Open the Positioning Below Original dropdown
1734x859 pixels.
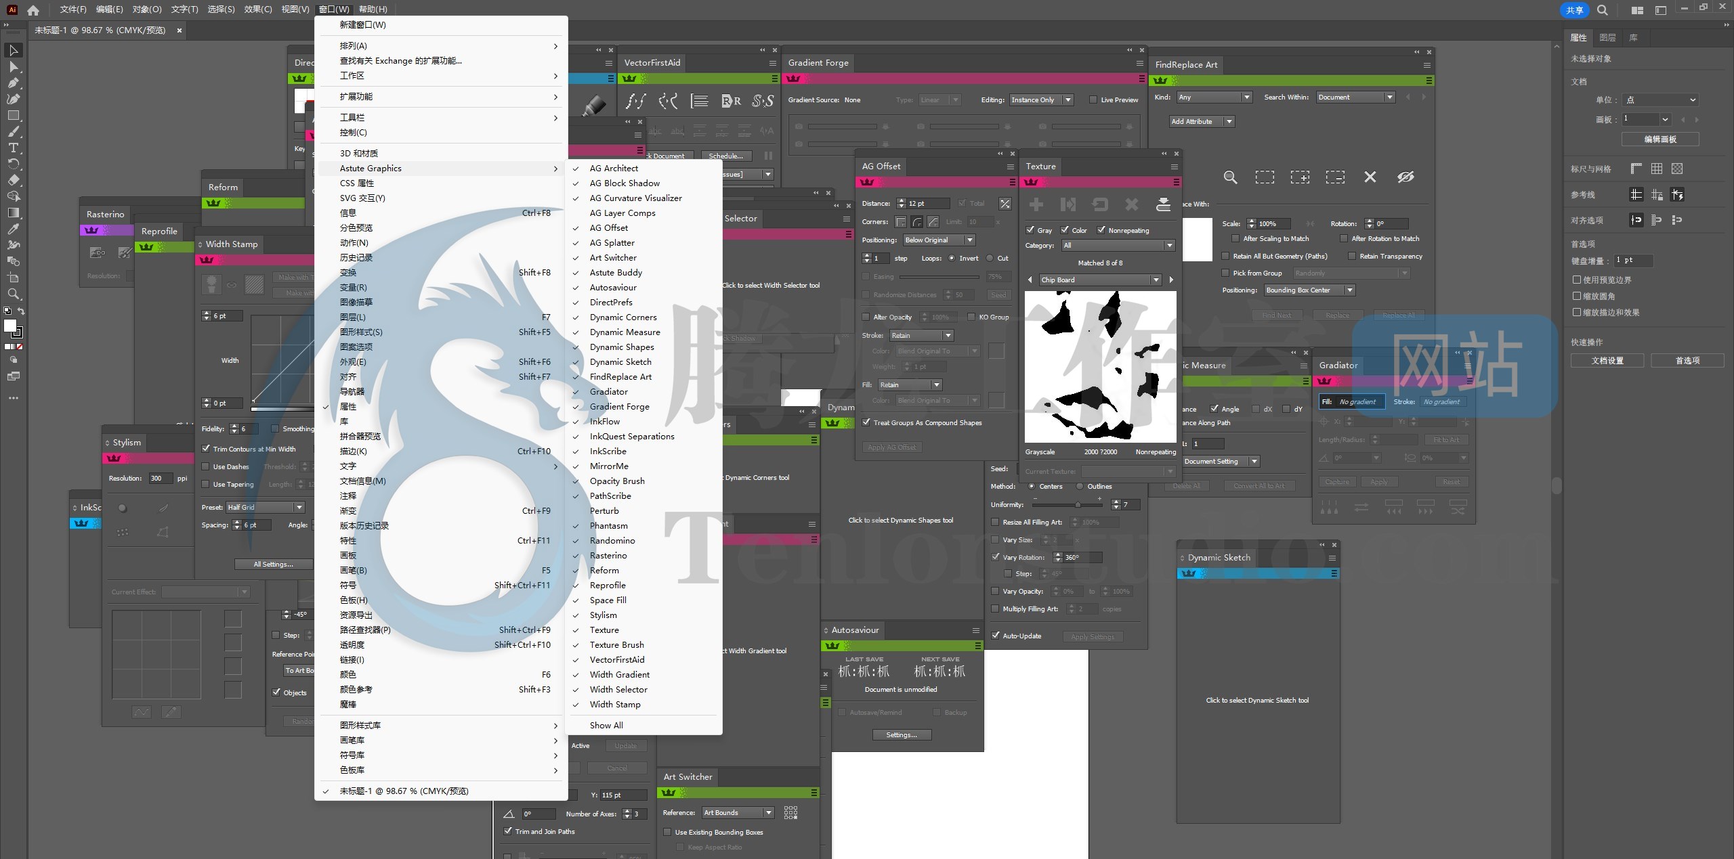click(x=939, y=240)
